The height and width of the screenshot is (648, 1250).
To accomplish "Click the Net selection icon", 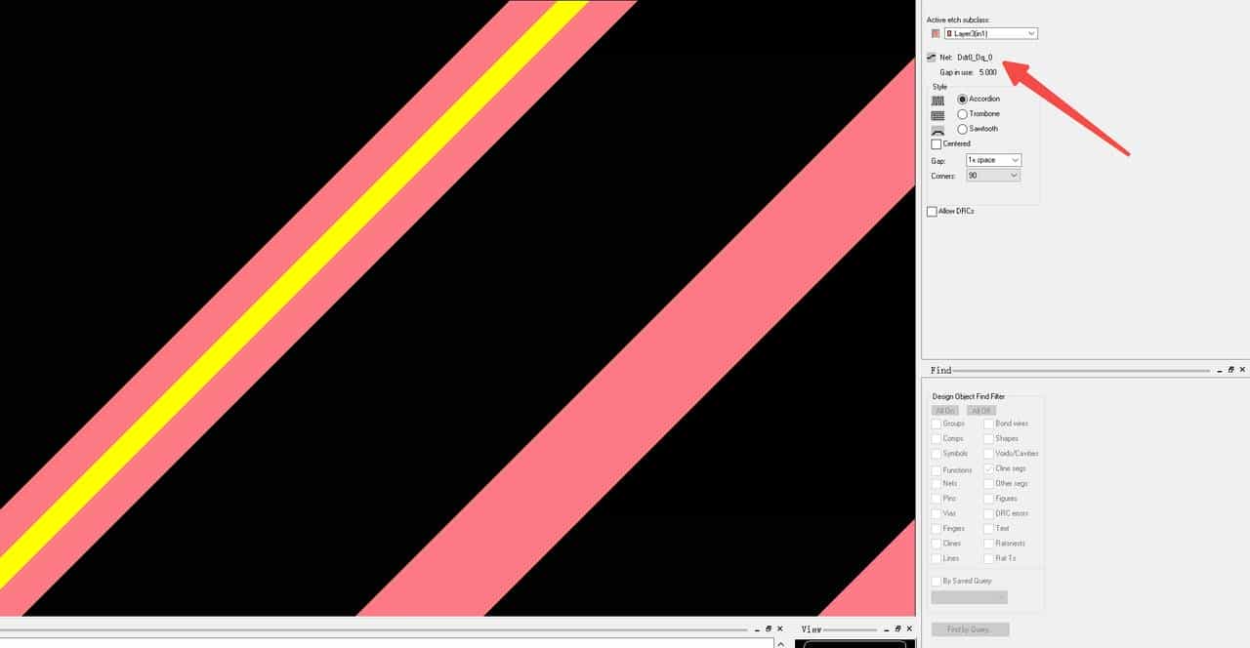I will [932, 58].
